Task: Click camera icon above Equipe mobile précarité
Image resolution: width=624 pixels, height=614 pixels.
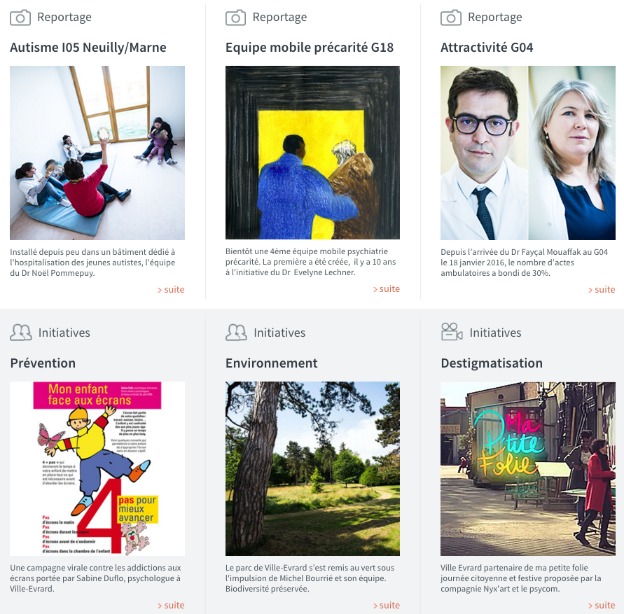Action: point(235,18)
